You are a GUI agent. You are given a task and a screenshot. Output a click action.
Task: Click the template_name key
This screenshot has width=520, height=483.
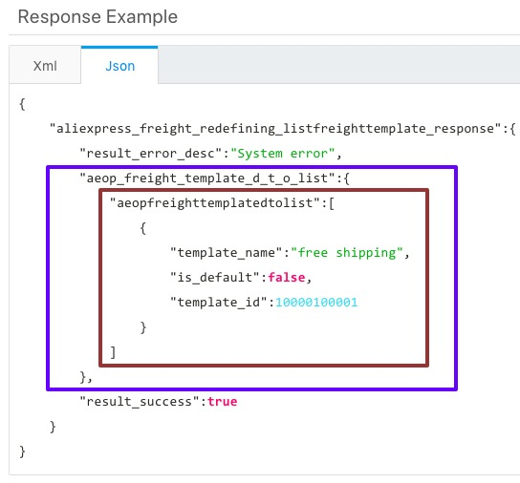tap(227, 252)
